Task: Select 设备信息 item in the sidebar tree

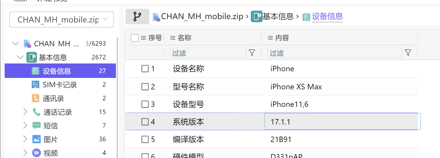Action: click(60, 71)
